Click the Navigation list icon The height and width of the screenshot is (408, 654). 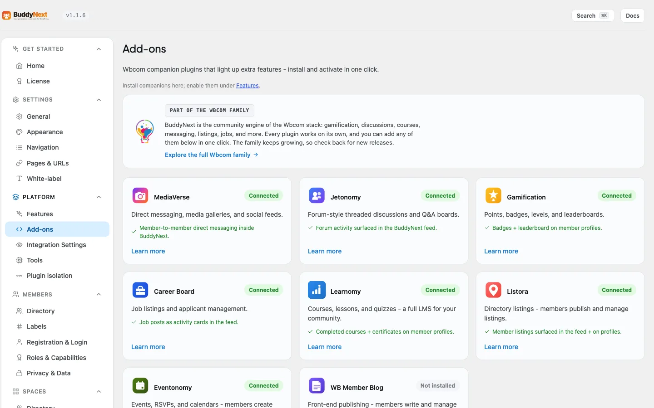[19, 147]
